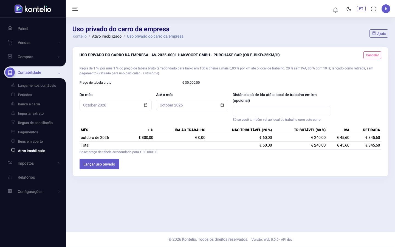The width and height of the screenshot is (395, 247).
Task: Toggle the hamburger sidebar menu icon
Action: pos(75,9)
